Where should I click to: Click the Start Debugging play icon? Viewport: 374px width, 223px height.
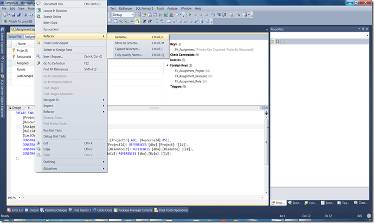(x=190, y=15)
